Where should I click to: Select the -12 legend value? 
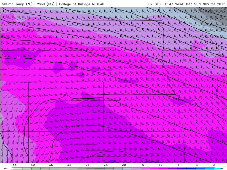point(159,165)
